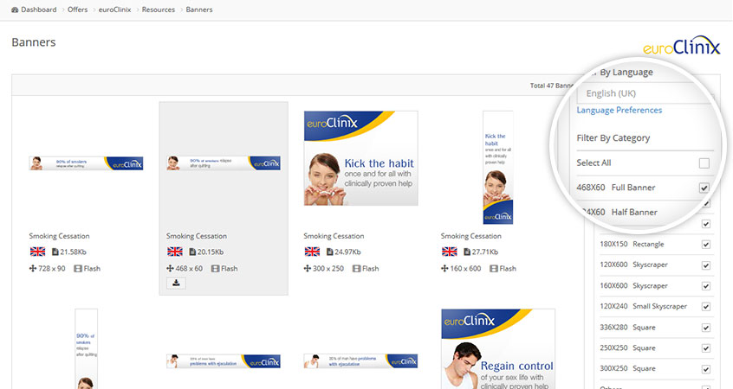Go to euroClinix in the breadcrumb

[115, 10]
